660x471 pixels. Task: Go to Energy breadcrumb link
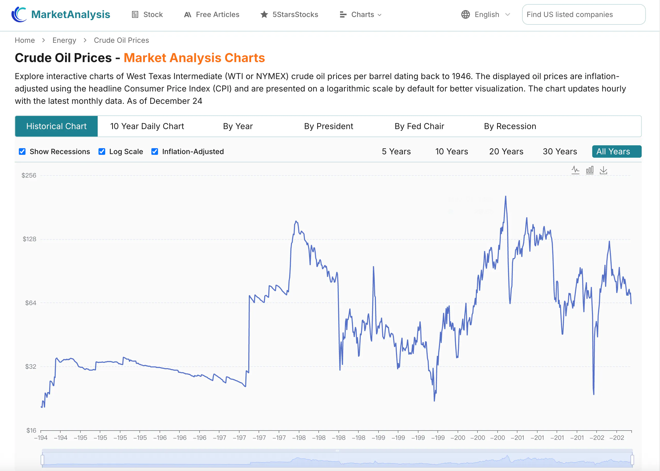pyautogui.click(x=64, y=40)
